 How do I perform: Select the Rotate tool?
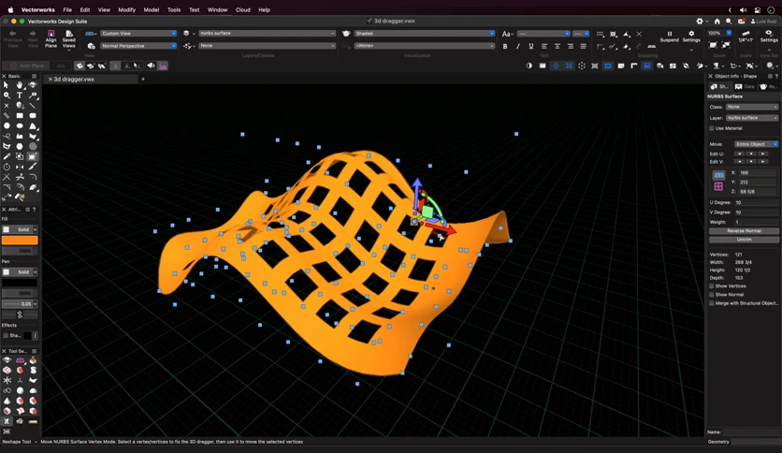pos(7,168)
